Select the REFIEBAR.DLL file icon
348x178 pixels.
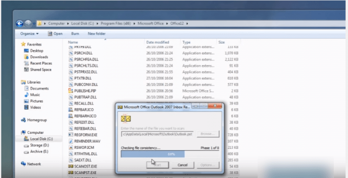point(71,129)
